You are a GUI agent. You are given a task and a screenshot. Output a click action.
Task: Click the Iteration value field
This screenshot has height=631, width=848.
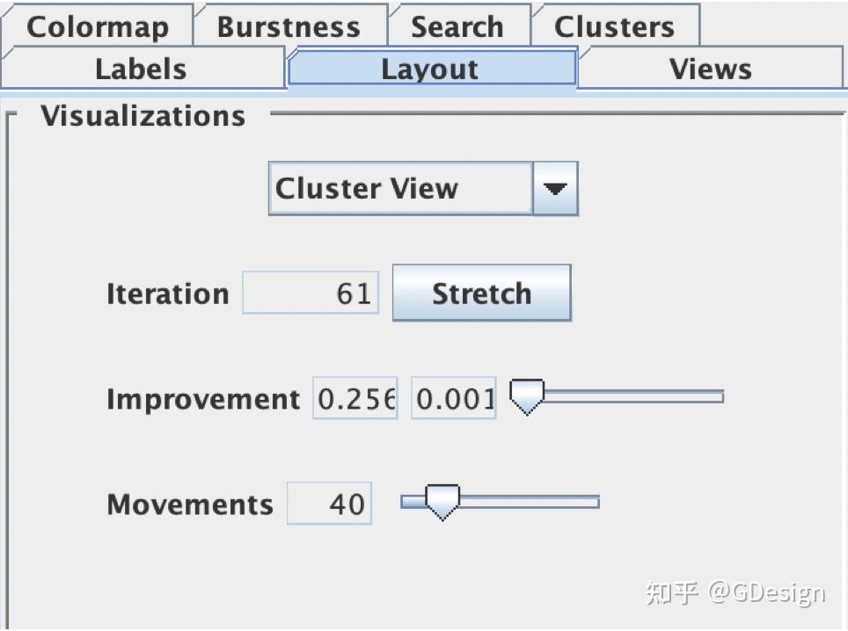311,293
